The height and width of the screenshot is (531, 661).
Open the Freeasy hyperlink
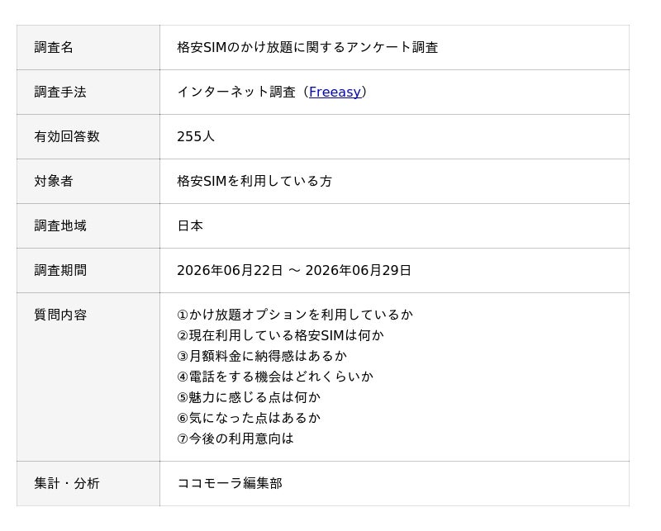click(335, 92)
